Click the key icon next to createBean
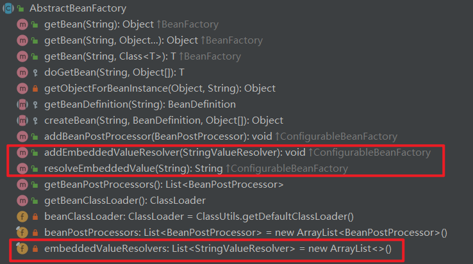This screenshot has height=264, width=473. click(35, 120)
